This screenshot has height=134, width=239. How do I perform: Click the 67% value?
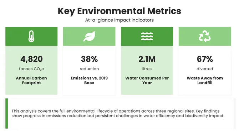pos(205,59)
